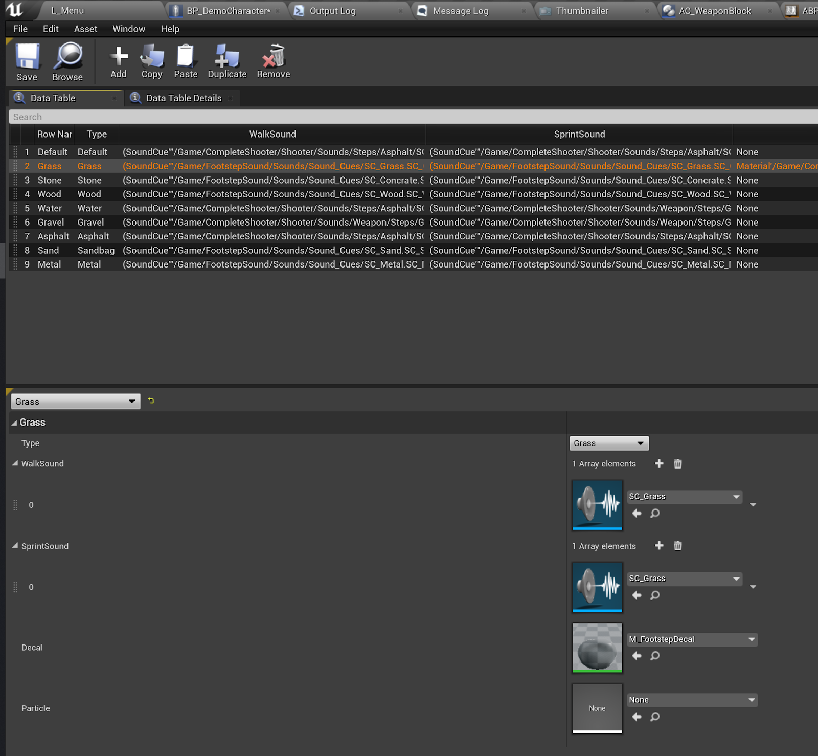Open the Particle None asset dropdown
This screenshot has width=818, height=756.
coord(692,700)
